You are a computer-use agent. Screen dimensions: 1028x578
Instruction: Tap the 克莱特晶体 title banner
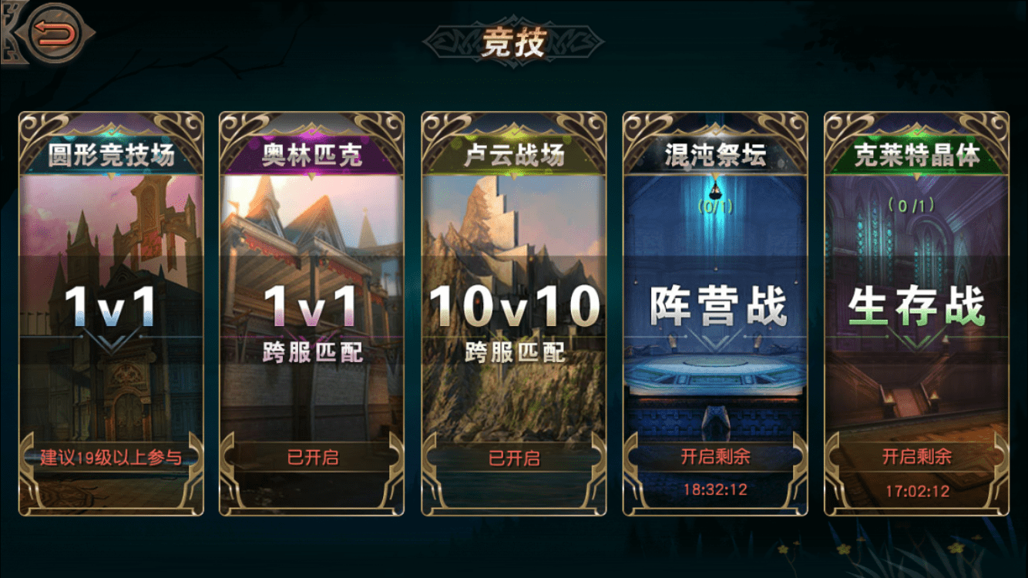(916, 155)
